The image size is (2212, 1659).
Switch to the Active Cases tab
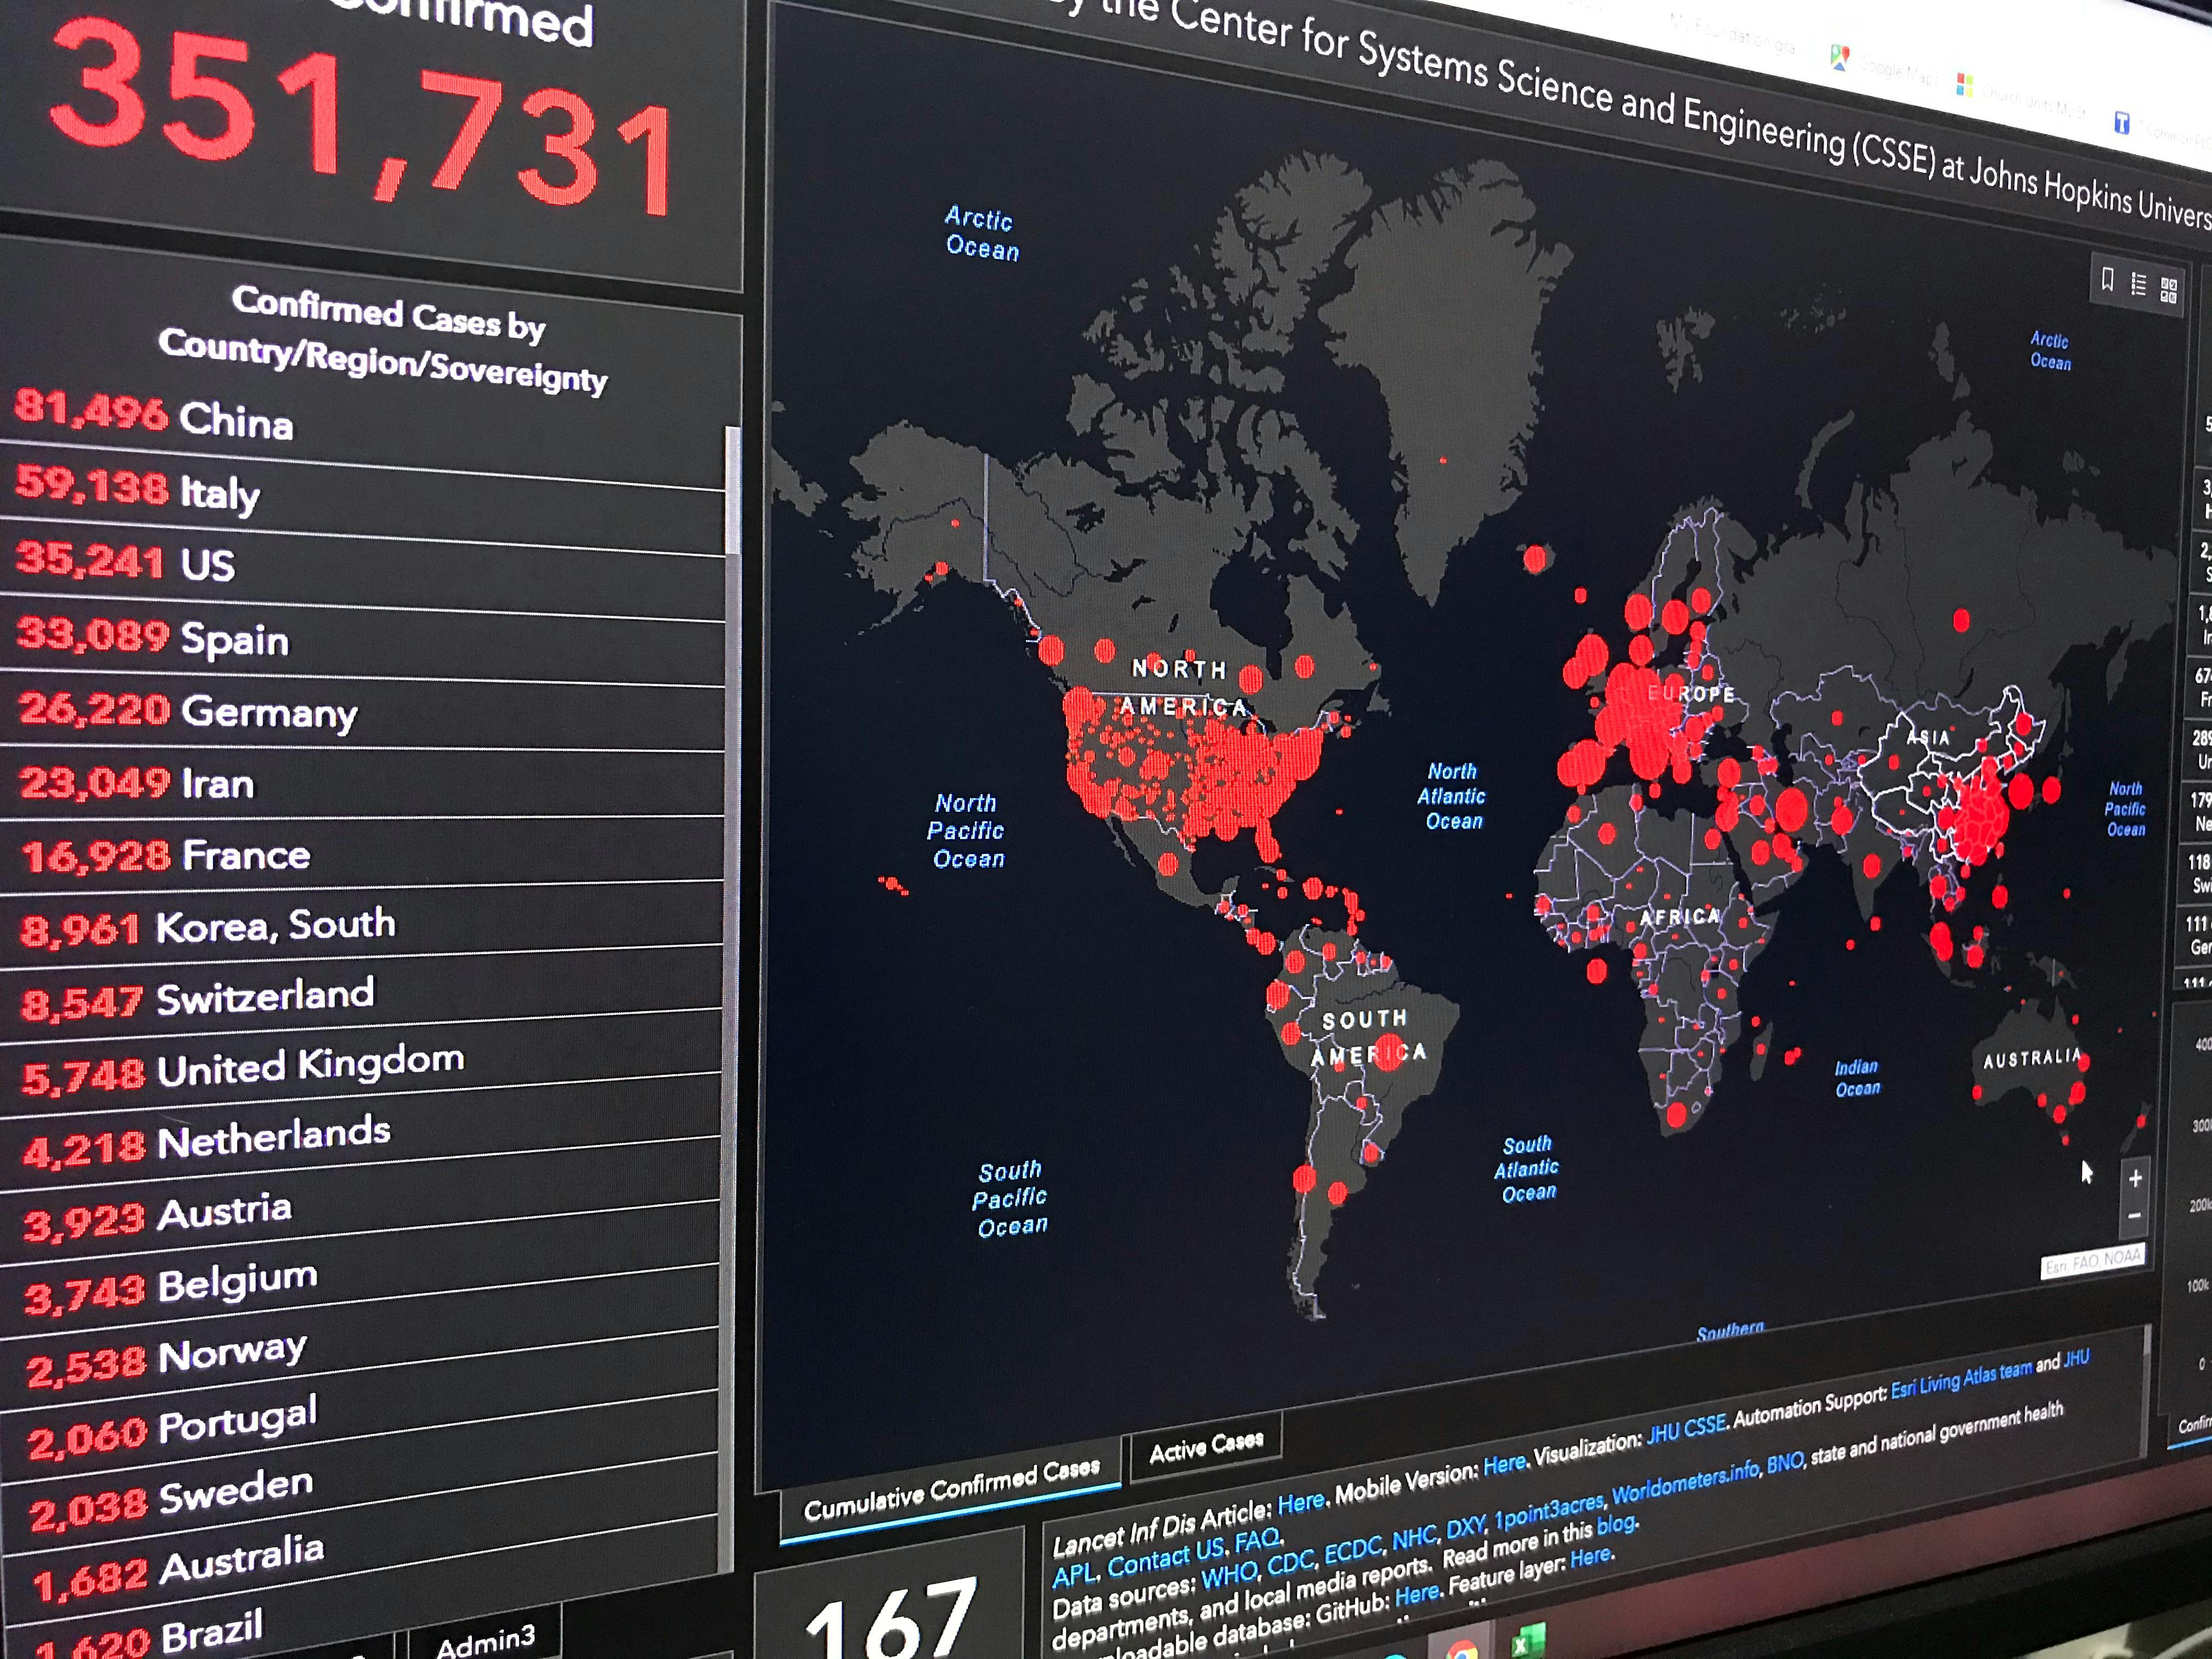(1206, 1446)
